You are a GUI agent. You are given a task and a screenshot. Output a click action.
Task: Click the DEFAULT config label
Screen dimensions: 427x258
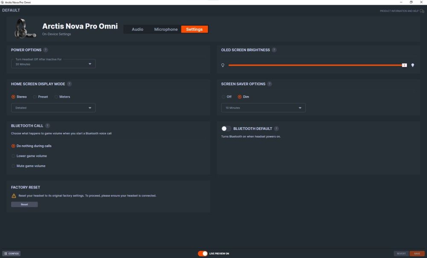pyautogui.click(x=11, y=10)
